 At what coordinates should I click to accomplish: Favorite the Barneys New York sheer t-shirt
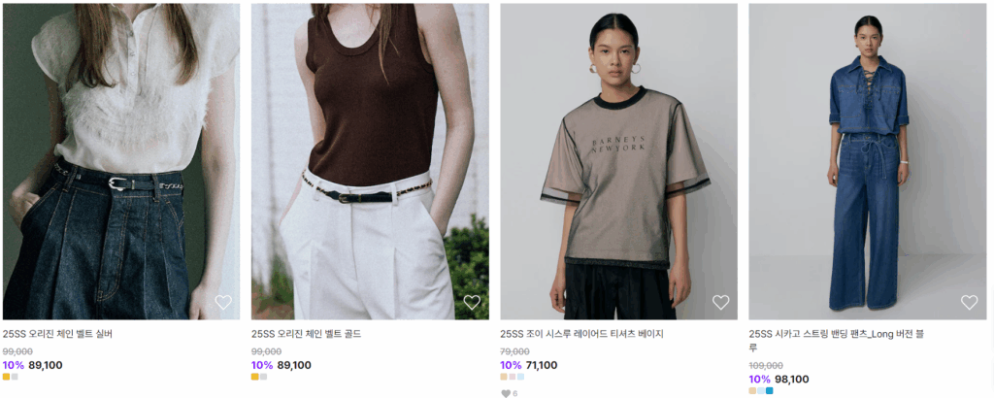pyautogui.click(x=721, y=302)
